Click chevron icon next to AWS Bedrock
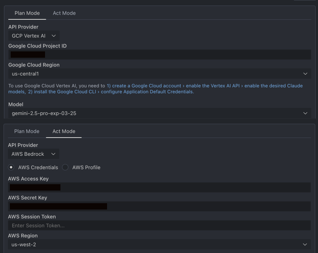318x253 pixels. coord(53,154)
